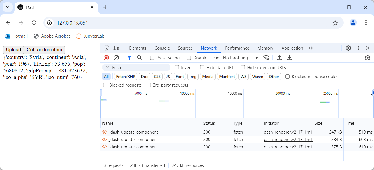Bookmark this page with the star
This screenshot has height=170, width=374.
(335, 23)
